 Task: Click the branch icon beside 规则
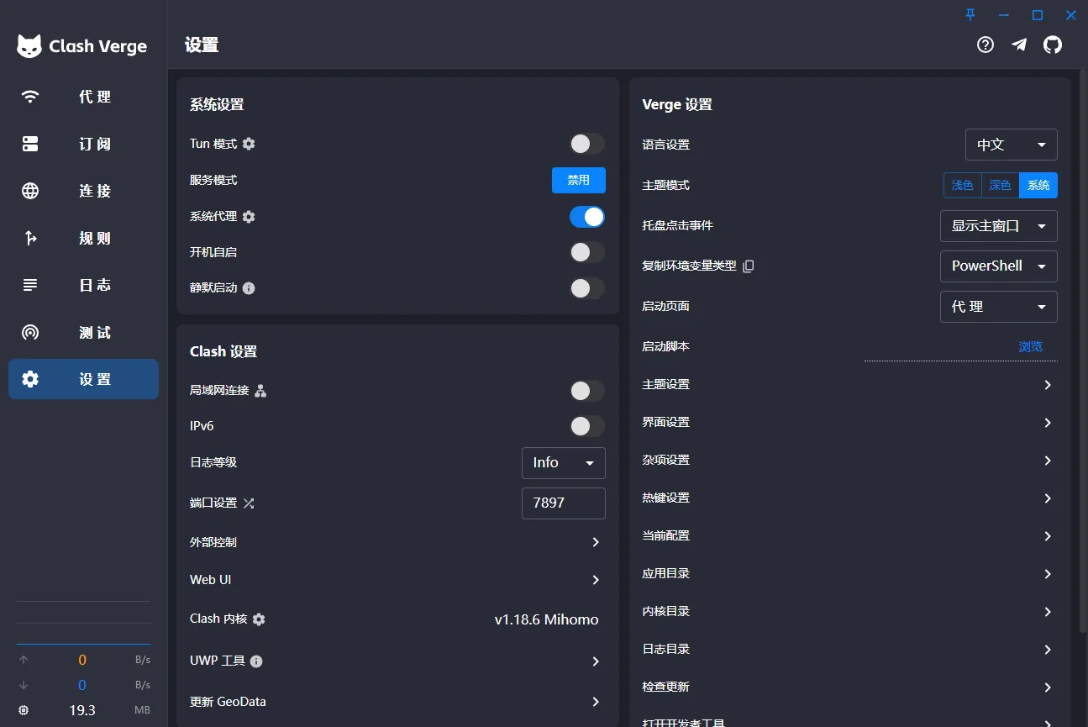(30, 238)
